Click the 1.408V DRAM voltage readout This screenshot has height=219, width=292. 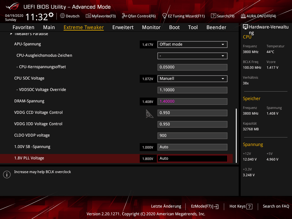pyautogui.click(x=148, y=102)
